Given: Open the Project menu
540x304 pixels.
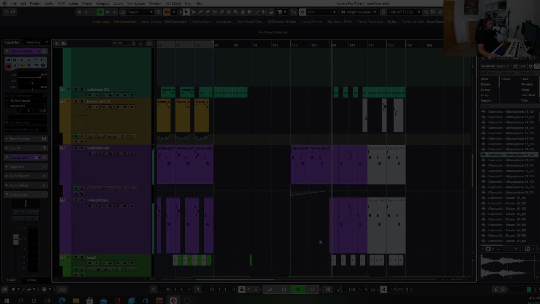Looking at the screenshot, I should pyautogui.click(x=35, y=3).
